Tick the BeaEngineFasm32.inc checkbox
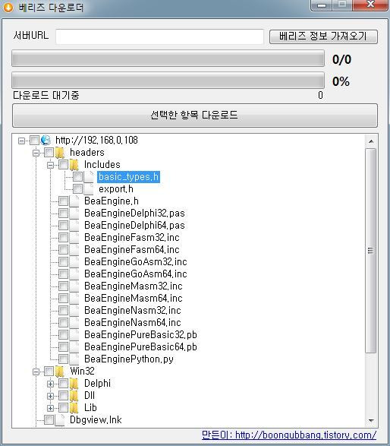This screenshot has width=390, height=446. pyautogui.click(x=63, y=238)
